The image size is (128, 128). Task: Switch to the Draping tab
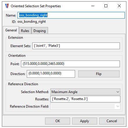40,31
